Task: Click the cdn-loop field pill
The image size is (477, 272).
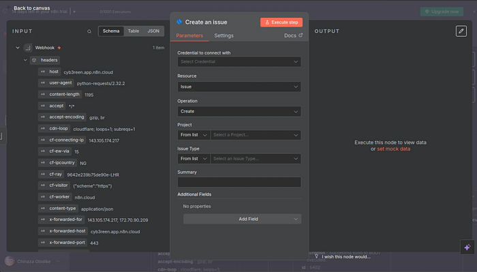Action: (x=54, y=129)
